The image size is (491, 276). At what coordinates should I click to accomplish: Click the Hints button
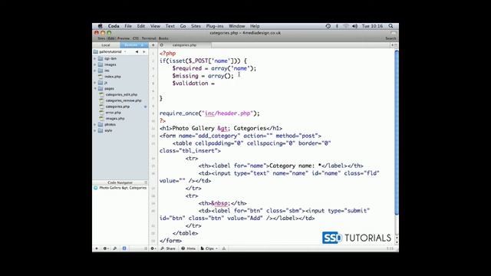tap(188, 248)
